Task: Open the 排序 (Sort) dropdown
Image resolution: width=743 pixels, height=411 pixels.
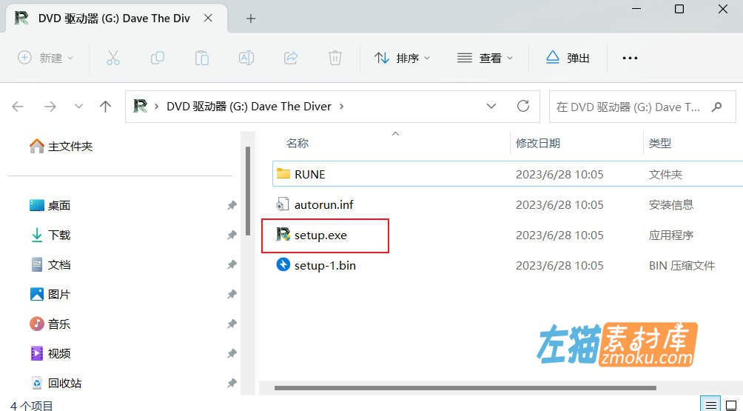Action: (402, 58)
